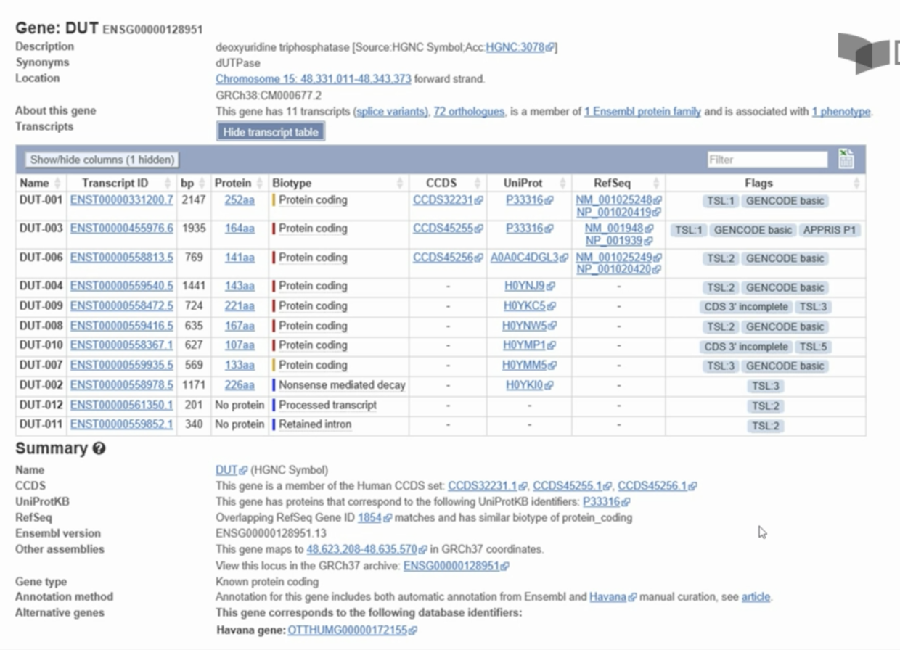
Task: Open GRCh37 archive ENSG00000128951 link
Action: click(x=451, y=566)
